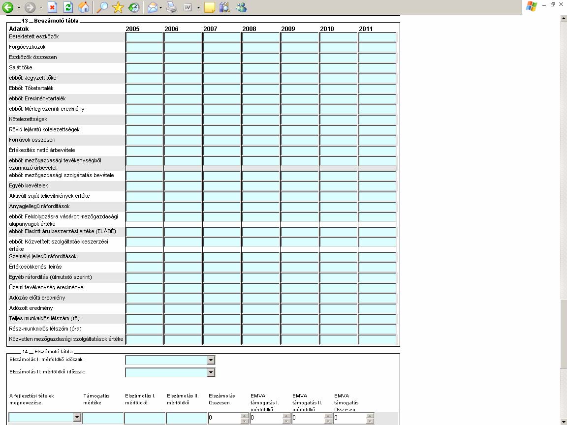The image size is (567, 425).
Task: Increase Elszámolás Összesen with up spinner
Action: [245, 416]
